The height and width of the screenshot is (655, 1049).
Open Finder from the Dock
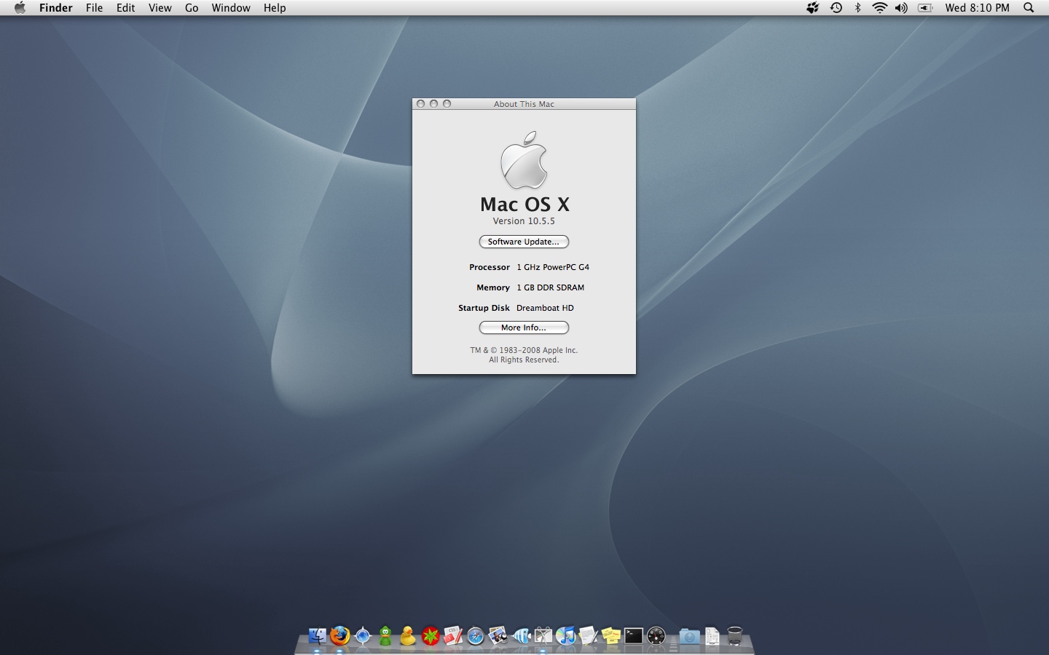[317, 636]
